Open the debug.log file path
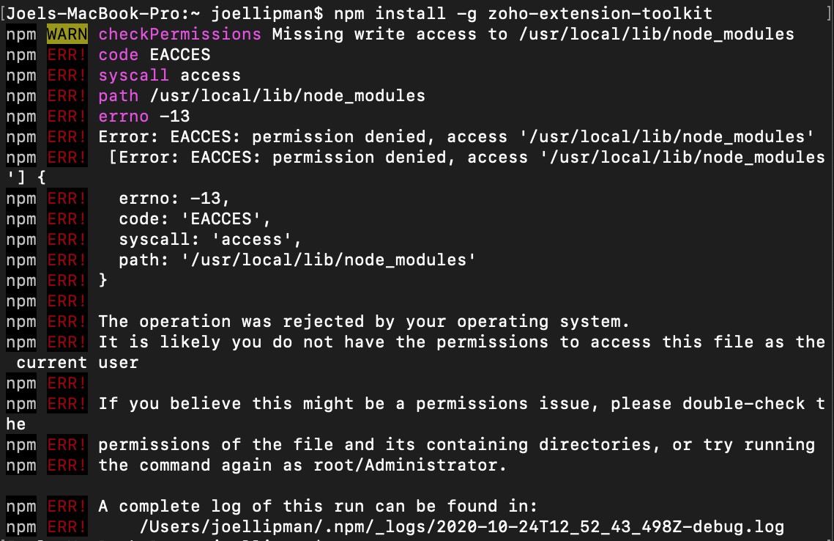 click(x=461, y=527)
